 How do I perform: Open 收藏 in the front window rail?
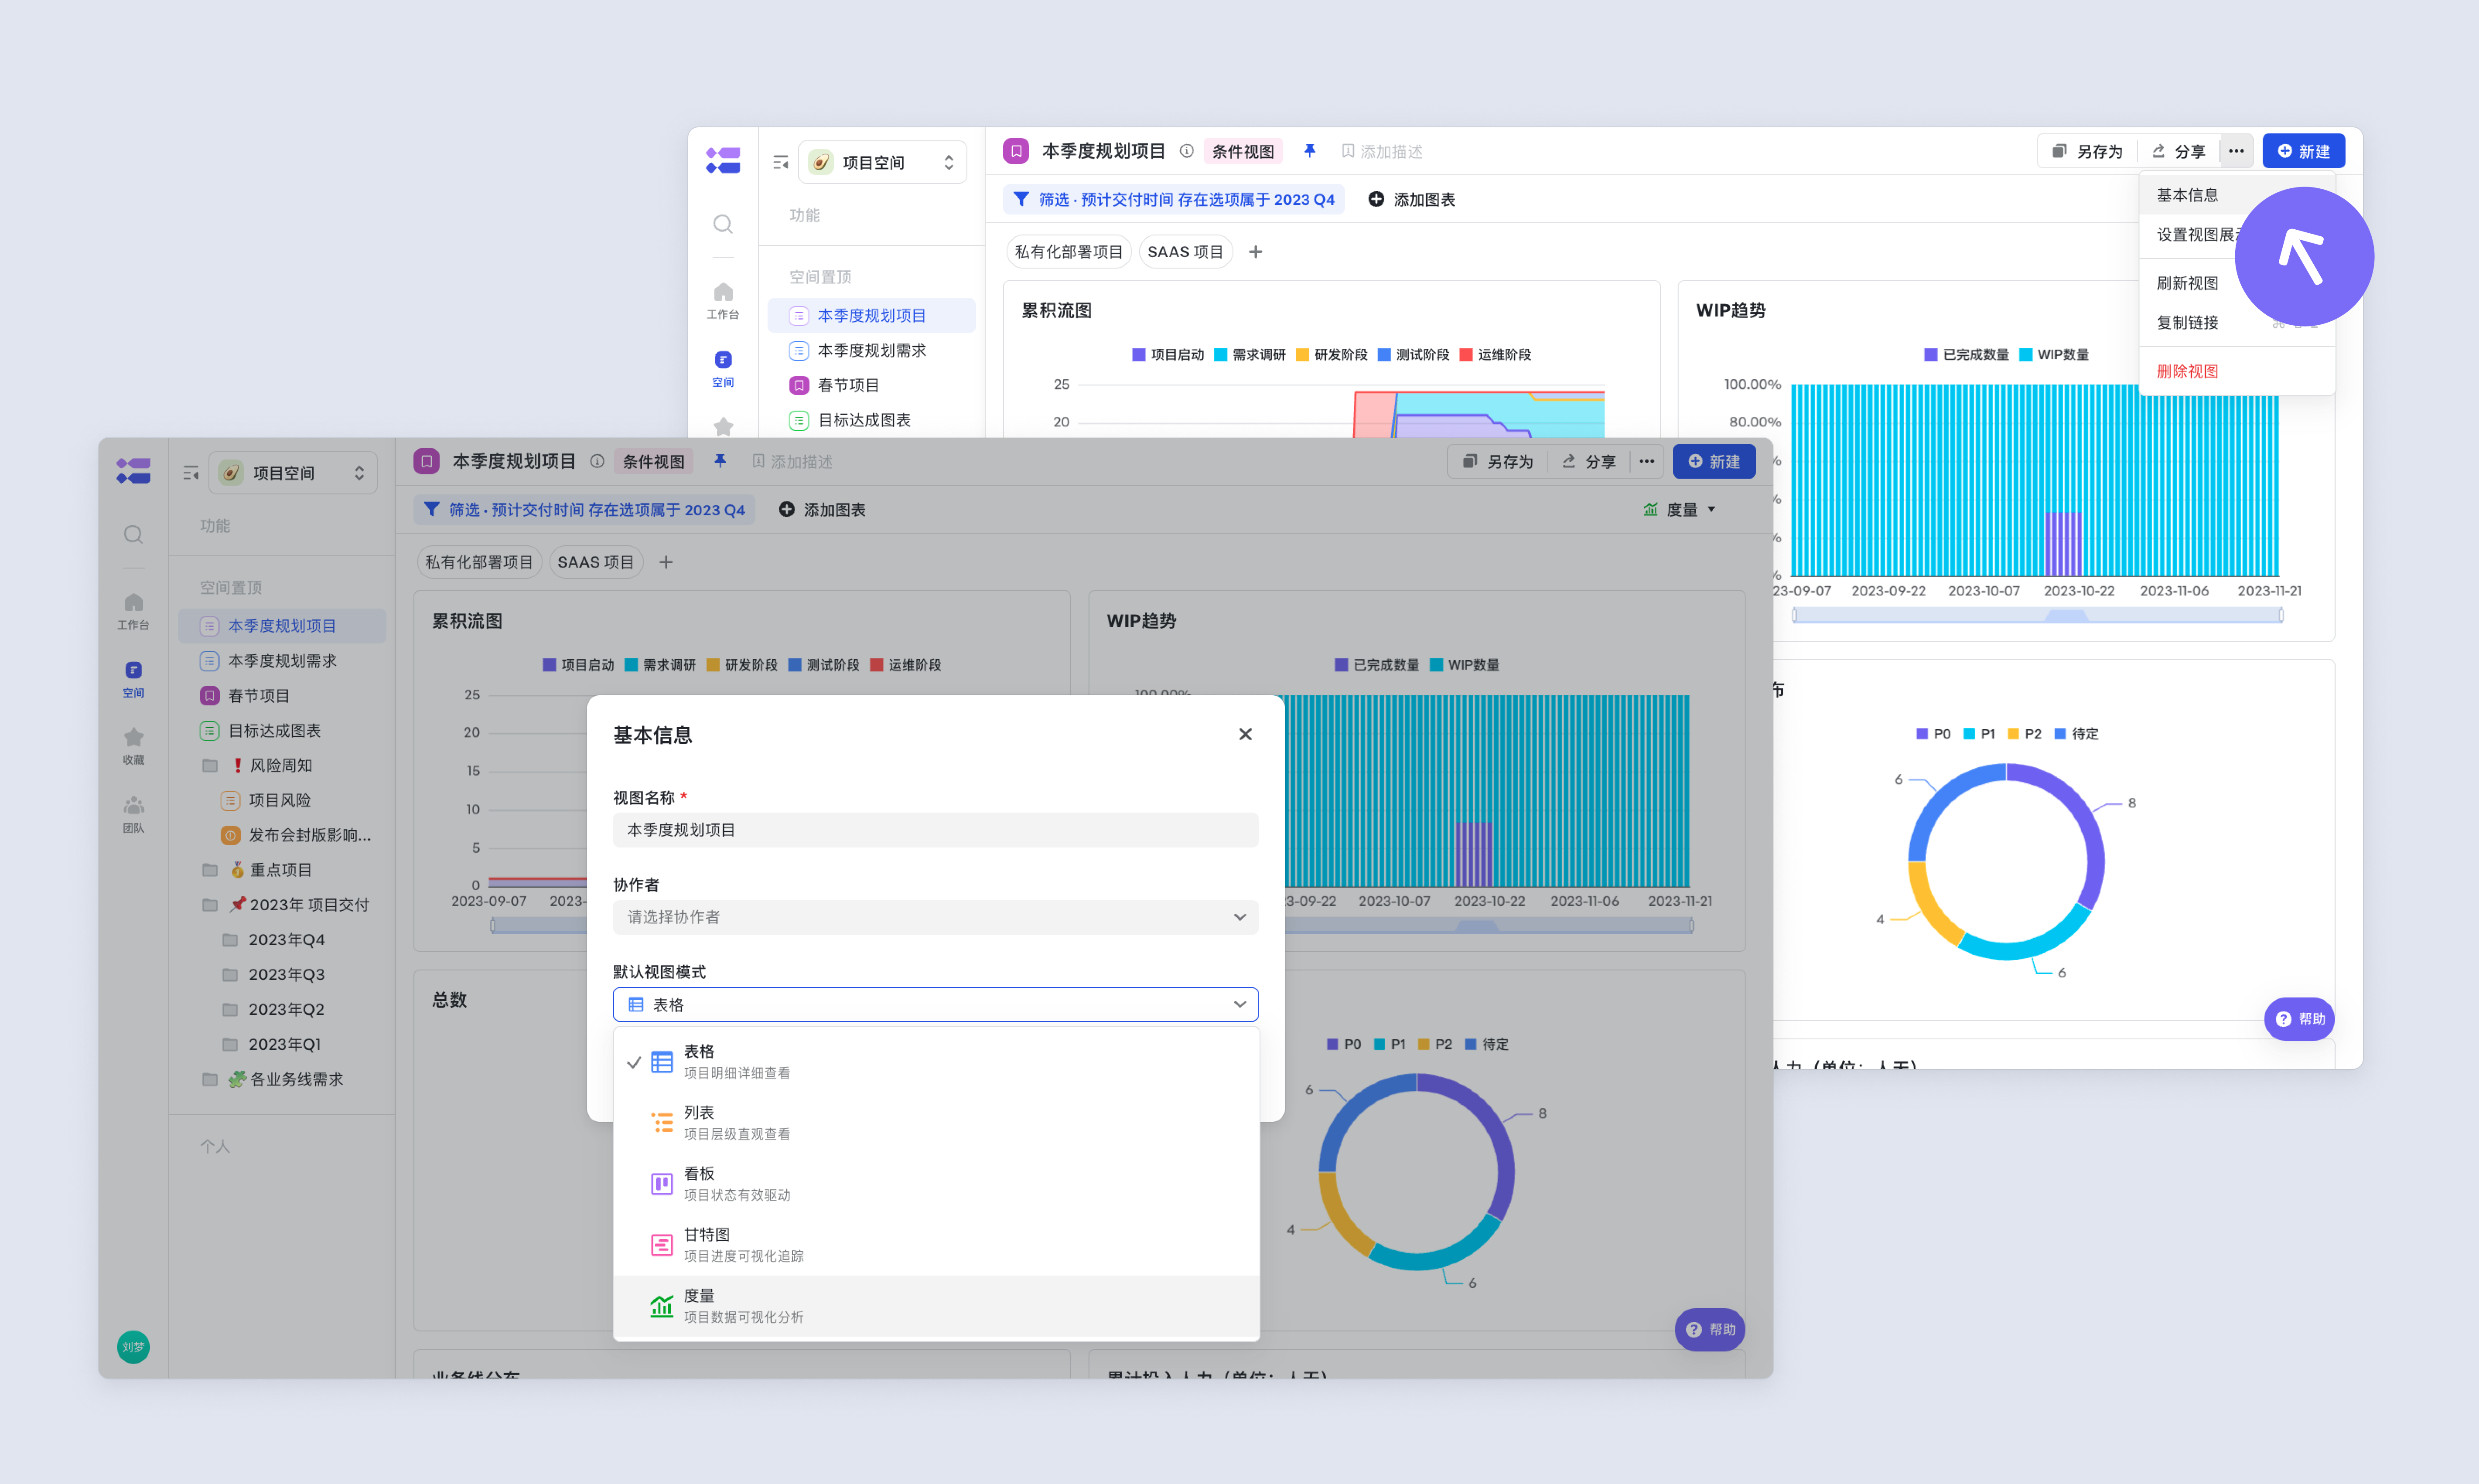pyautogui.click(x=133, y=746)
